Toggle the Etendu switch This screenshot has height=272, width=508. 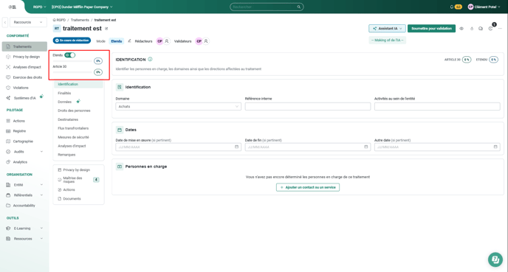point(69,55)
